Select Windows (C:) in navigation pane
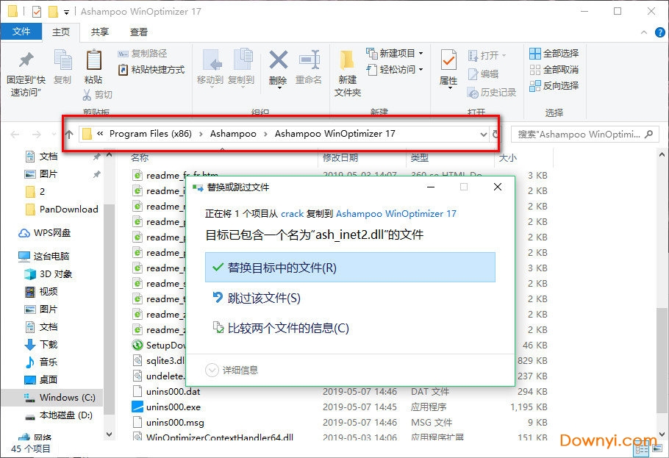Viewport: 669px width, 458px height. click(x=67, y=398)
